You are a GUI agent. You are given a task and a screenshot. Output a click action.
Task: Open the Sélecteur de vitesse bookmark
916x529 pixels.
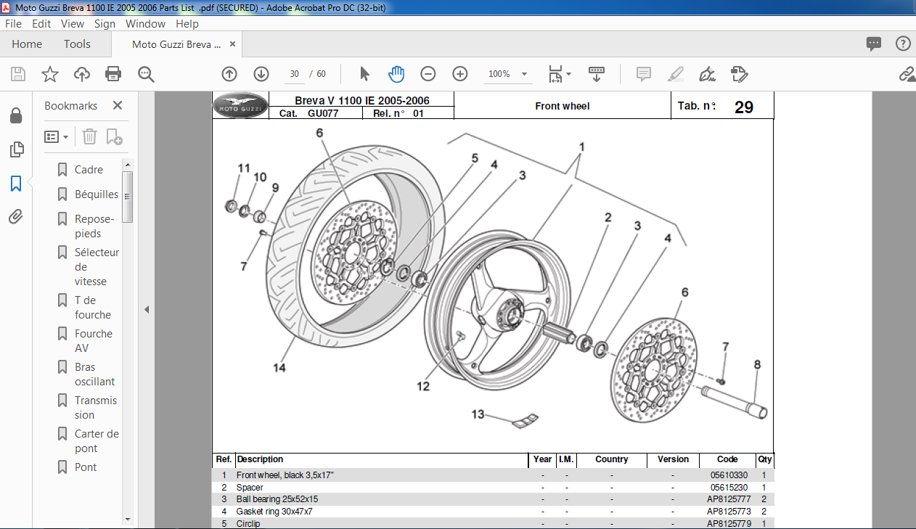pyautogui.click(x=97, y=267)
